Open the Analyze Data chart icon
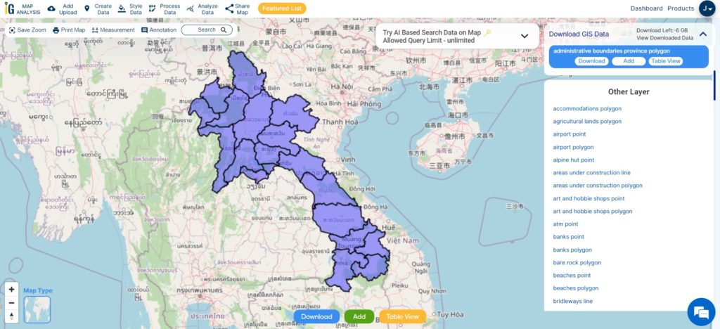This screenshot has width=720, height=329. tap(191, 8)
